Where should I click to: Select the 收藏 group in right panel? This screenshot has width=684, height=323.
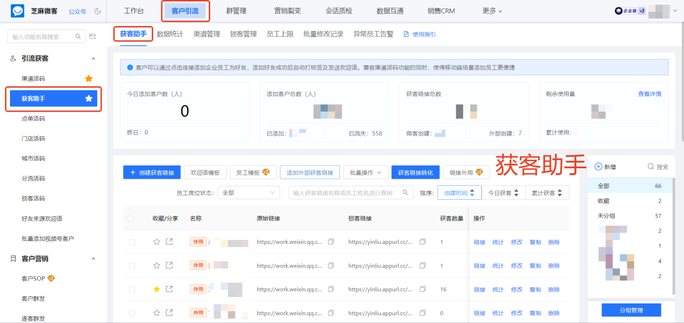pyautogui.click(x=631, y=201)
